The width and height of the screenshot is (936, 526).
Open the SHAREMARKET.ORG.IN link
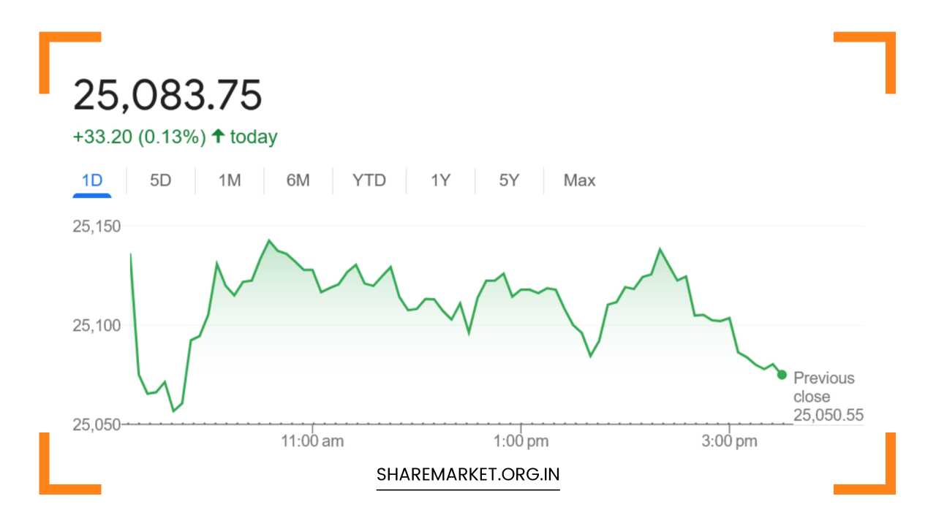click(x=468, y=474)
